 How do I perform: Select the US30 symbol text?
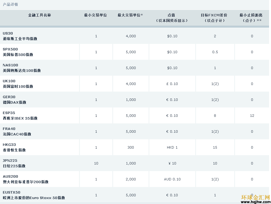pyautogui.click(x=8, y=33)
